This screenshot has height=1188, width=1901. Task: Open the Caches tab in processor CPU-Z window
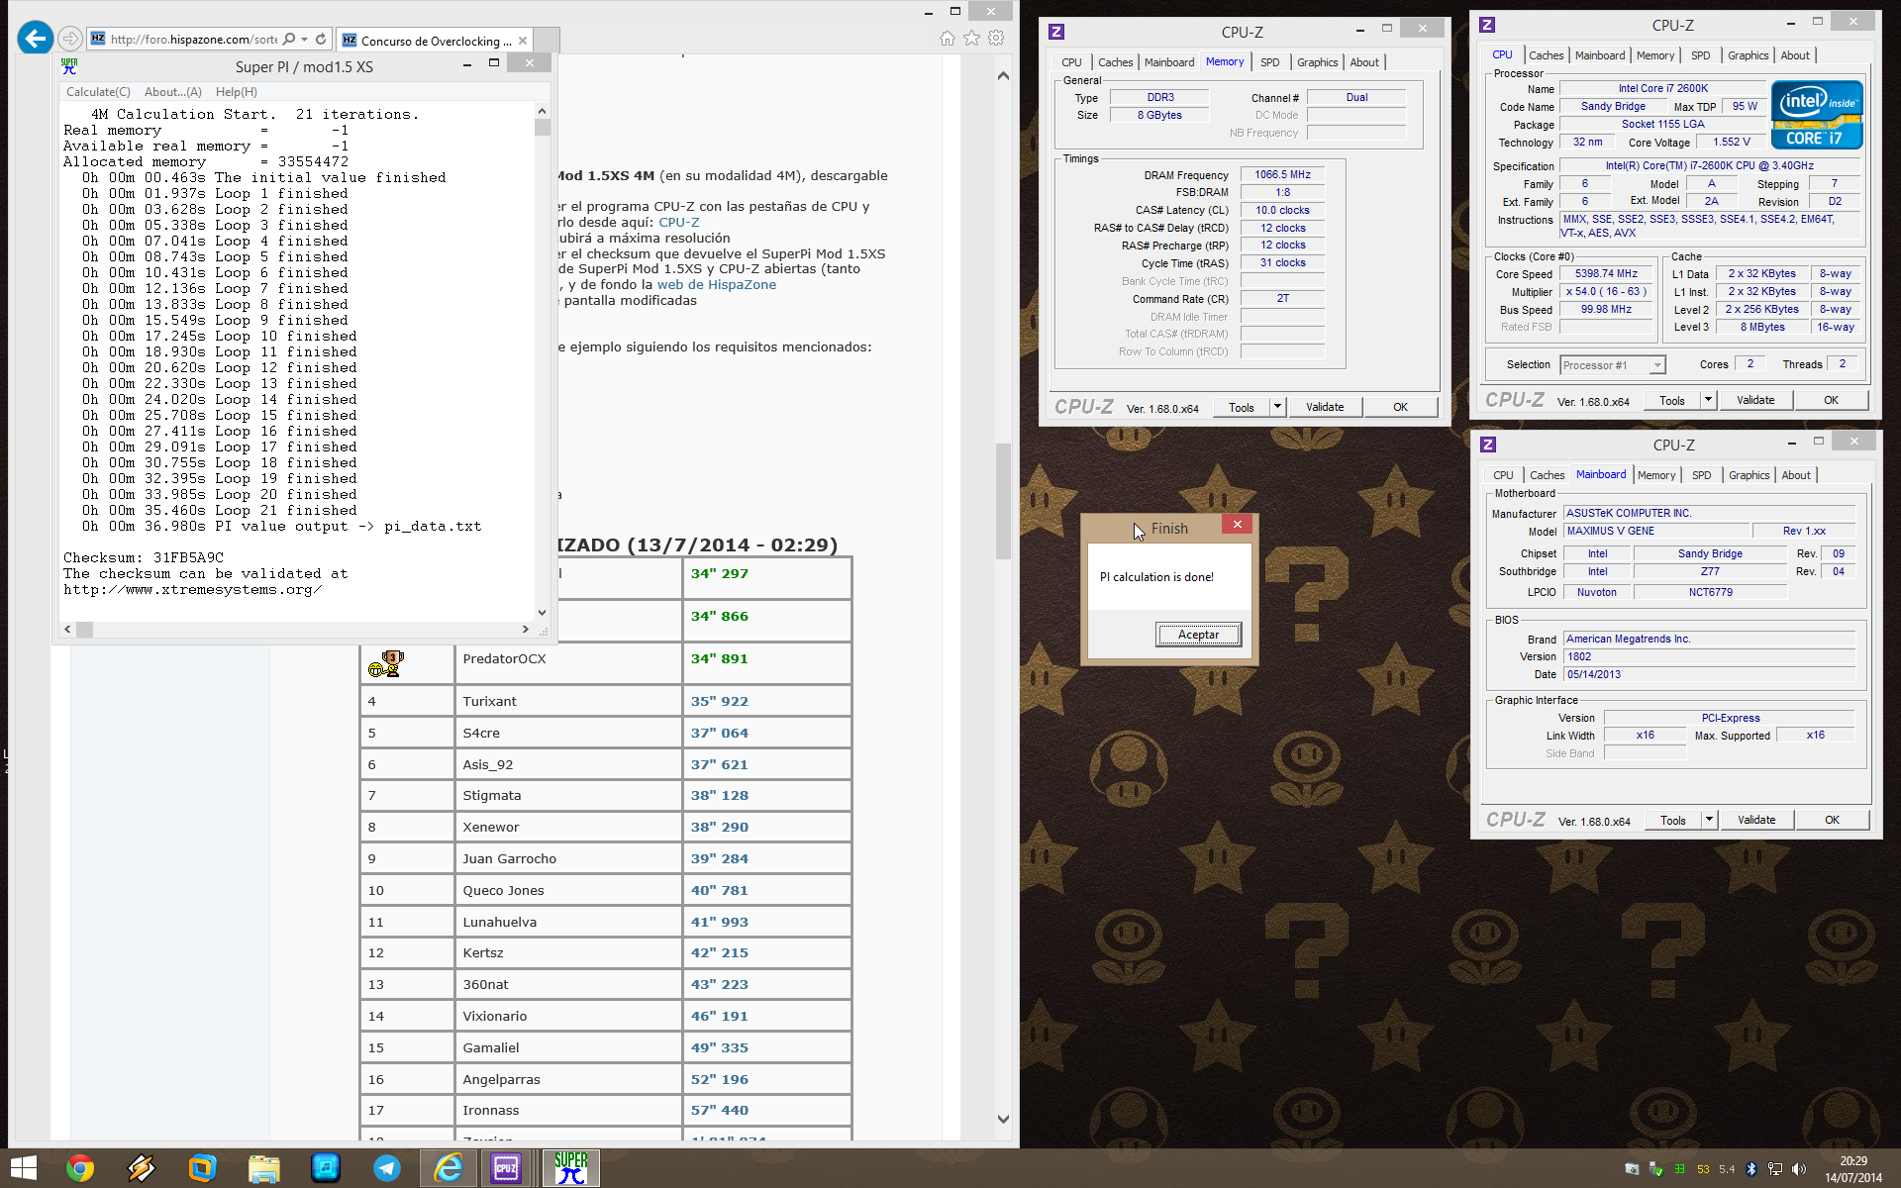[1546, 55]
